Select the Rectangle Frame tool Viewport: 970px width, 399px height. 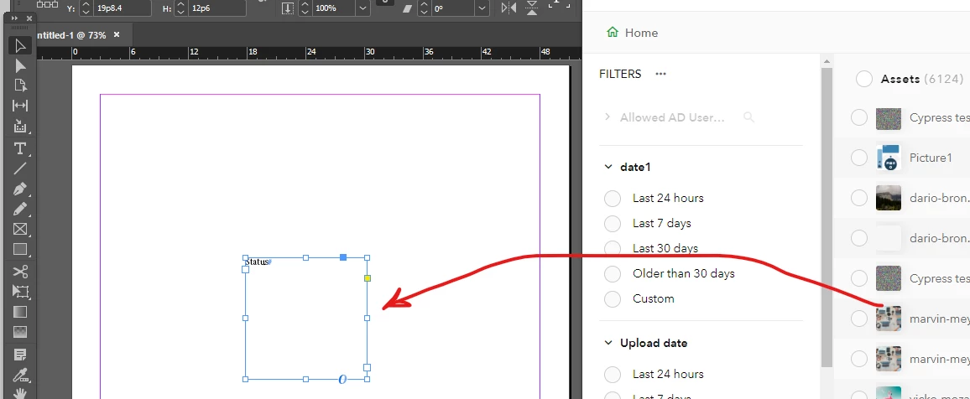pyautogui.click(x=20, y=229)
